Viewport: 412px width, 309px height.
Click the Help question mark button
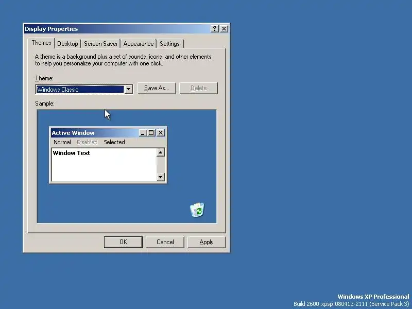click(215, 29)
